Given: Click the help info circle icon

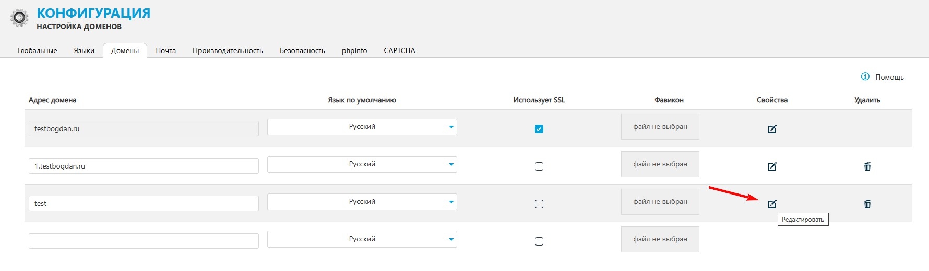Looking at the screenshot, I should coord(865,76).
